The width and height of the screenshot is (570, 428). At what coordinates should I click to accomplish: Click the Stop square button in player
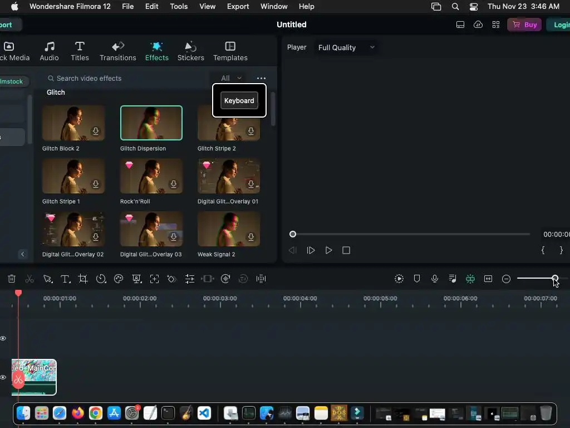tap(346, 250)
